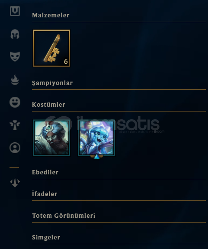Screen dimensions: 208x249
Task: Open the İfadeler section heading
Action: (45, 194)
